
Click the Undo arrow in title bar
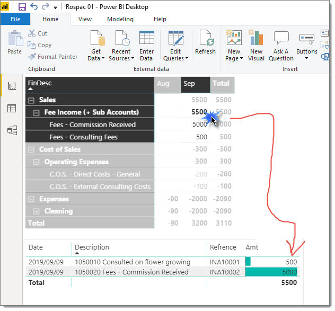pos(34,7)
